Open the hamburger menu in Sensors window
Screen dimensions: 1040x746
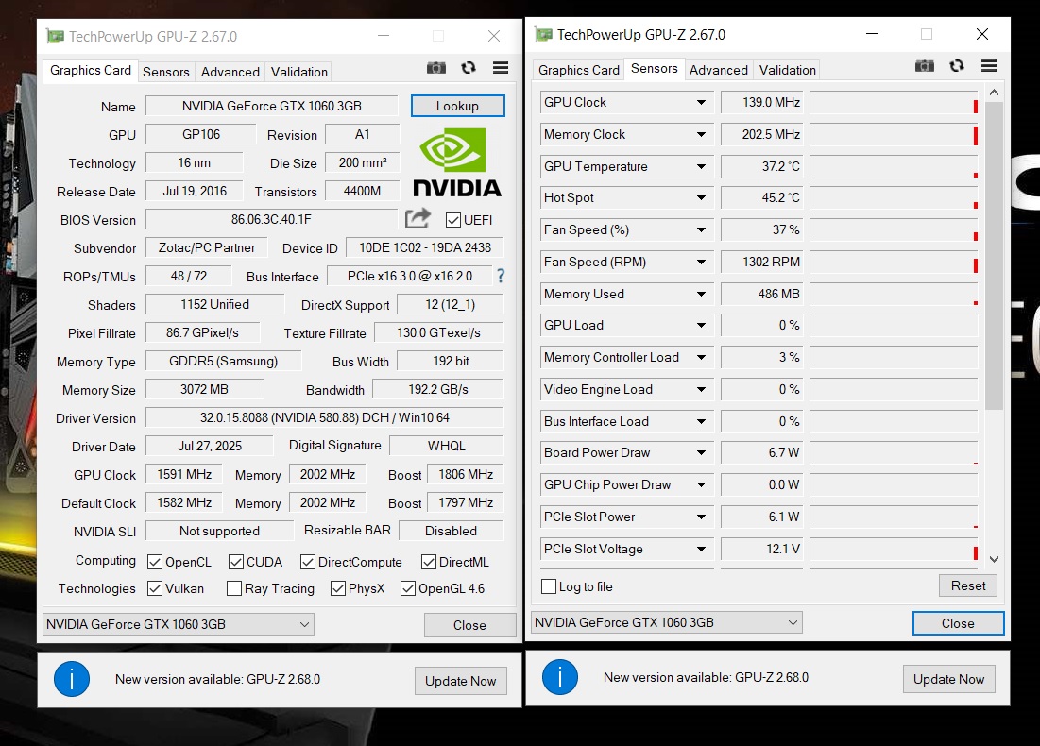click(989, 66)
